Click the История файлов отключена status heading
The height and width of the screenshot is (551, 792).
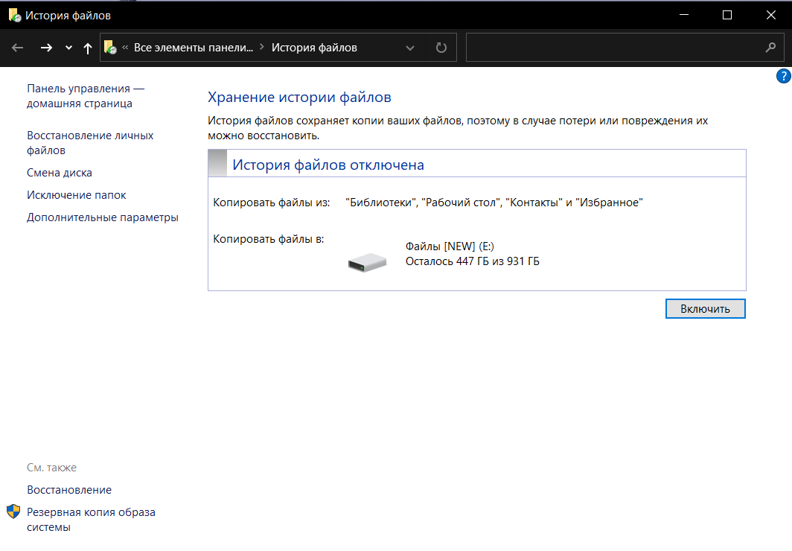(x=328, y=165)
